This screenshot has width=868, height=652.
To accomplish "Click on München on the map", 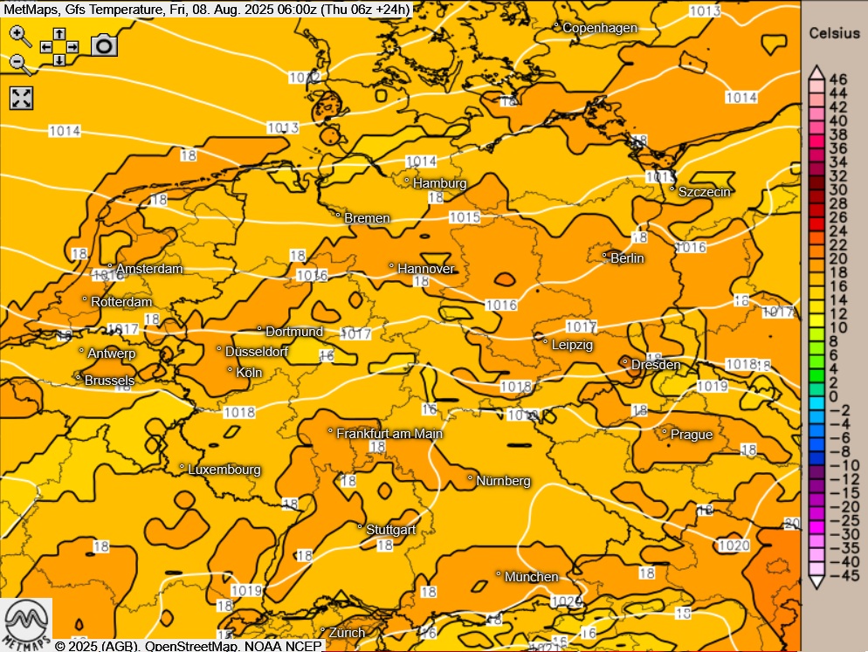I will [531, 577].
